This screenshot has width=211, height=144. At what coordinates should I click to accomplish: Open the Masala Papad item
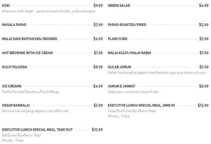(14, 25)
